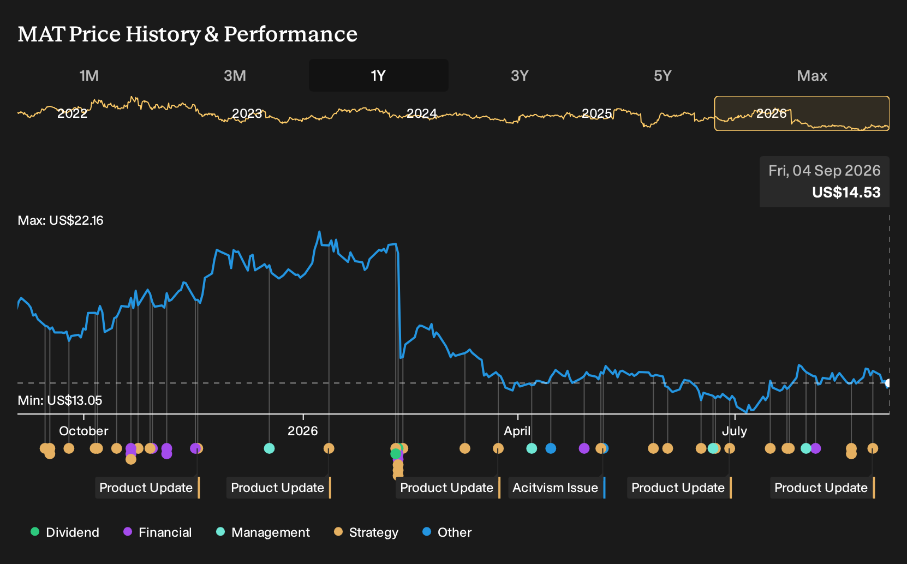Screen dimensions: 907x564
Task: Select the 1Y time range tab
Action: pyautogui.click(x=379, y=75)
